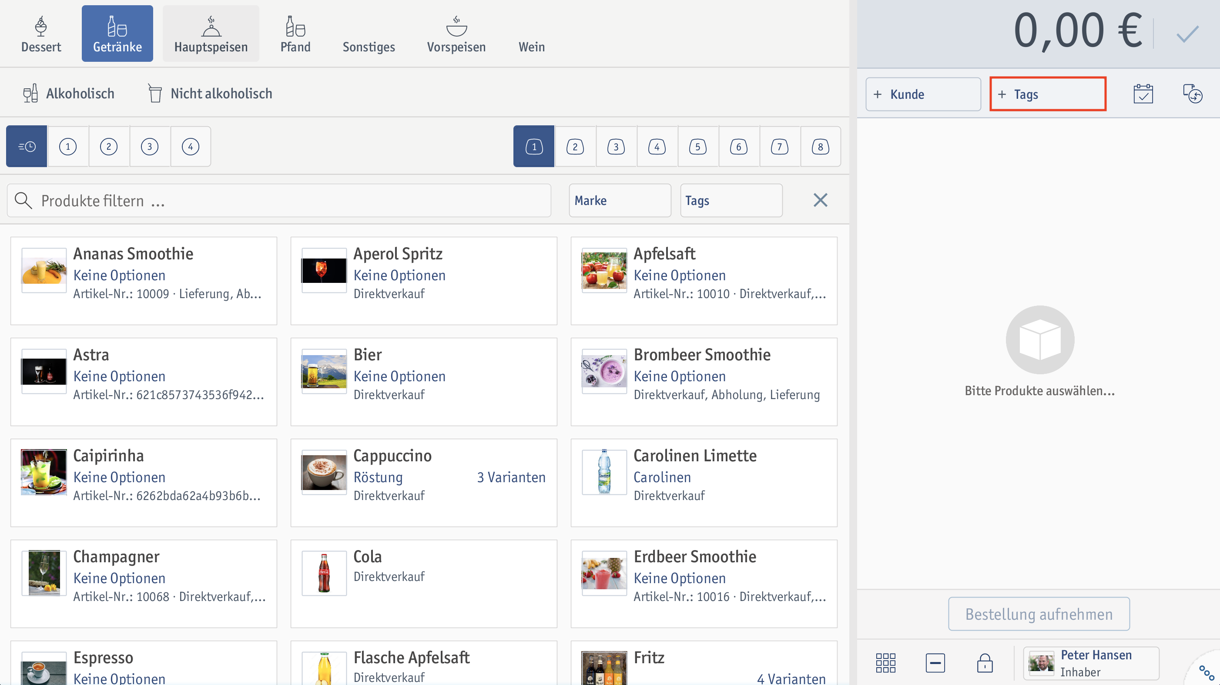The width and height of the screenshot is (1220, 685).
Task: Select the Champagner product card
Action: coord(144,584)
